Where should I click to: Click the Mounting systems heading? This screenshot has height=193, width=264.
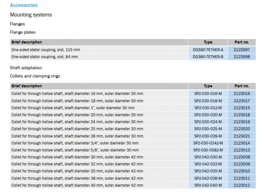point(31,15)
